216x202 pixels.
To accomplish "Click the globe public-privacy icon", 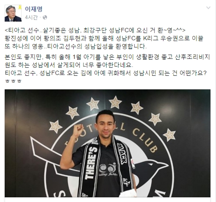I will click(45, 17).
